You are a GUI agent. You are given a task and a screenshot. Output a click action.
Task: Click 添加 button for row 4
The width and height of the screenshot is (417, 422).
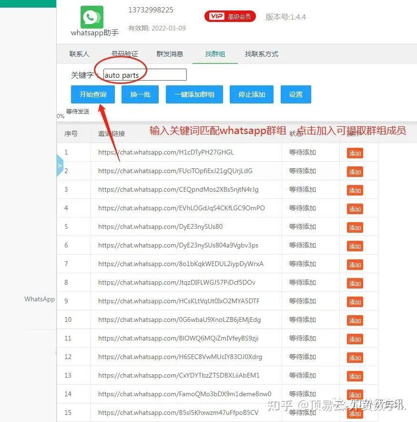coord(355,209)
